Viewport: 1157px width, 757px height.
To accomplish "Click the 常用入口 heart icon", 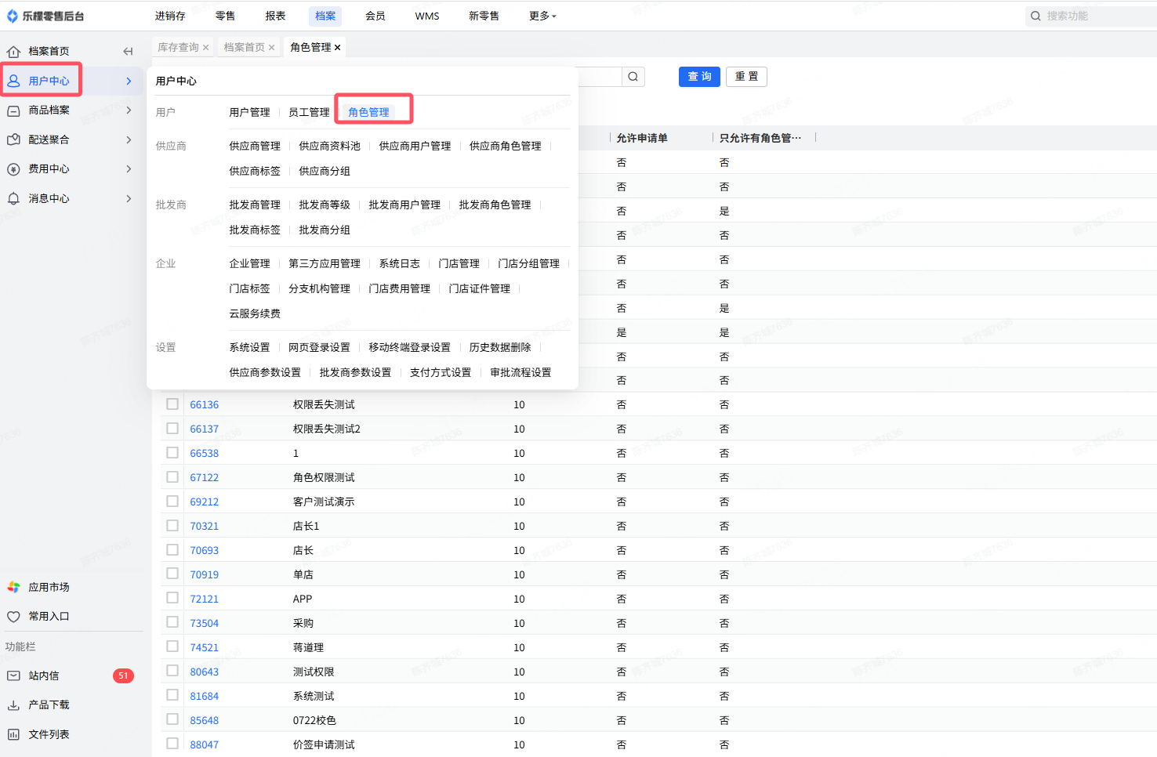I will [x=13, y=617].
